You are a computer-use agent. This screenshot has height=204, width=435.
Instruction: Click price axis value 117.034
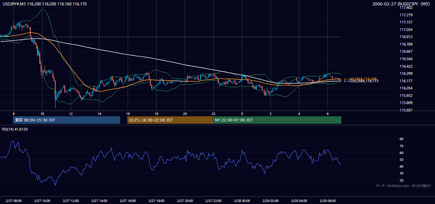(406, 30)
